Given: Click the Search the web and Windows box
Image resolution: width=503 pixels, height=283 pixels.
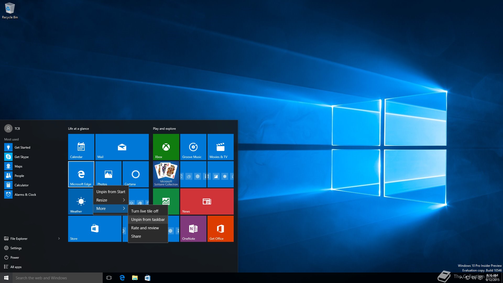Looking at the screenshot, I should (x=58, y=278).
